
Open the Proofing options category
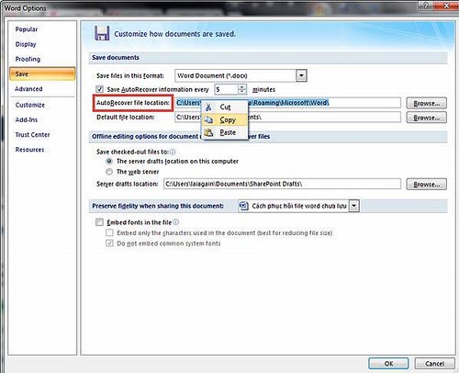click(x=28, y=59)
